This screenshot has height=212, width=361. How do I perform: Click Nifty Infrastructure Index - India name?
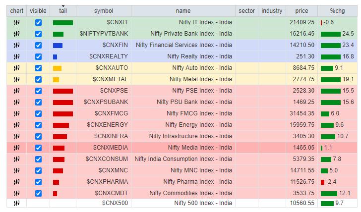(190, 137)
